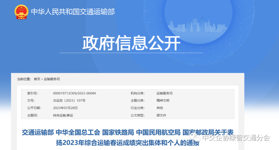Click the 行业分类 value 其他
Image resolution: width=279 pixels, height=150 pixels.
(160, 108)
